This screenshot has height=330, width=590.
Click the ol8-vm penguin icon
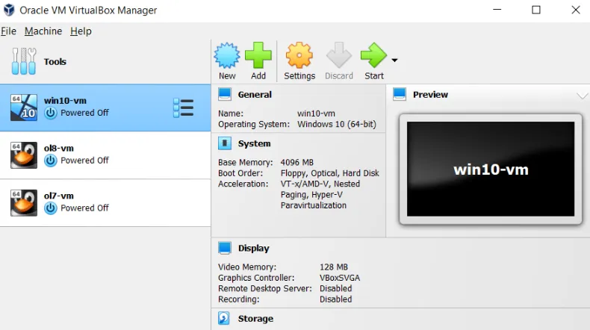(x=24, y=155)
